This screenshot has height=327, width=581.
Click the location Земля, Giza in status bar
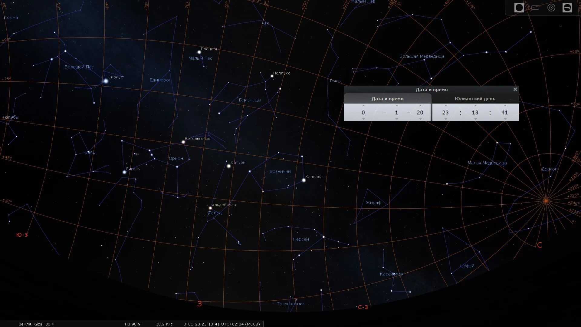37,324
